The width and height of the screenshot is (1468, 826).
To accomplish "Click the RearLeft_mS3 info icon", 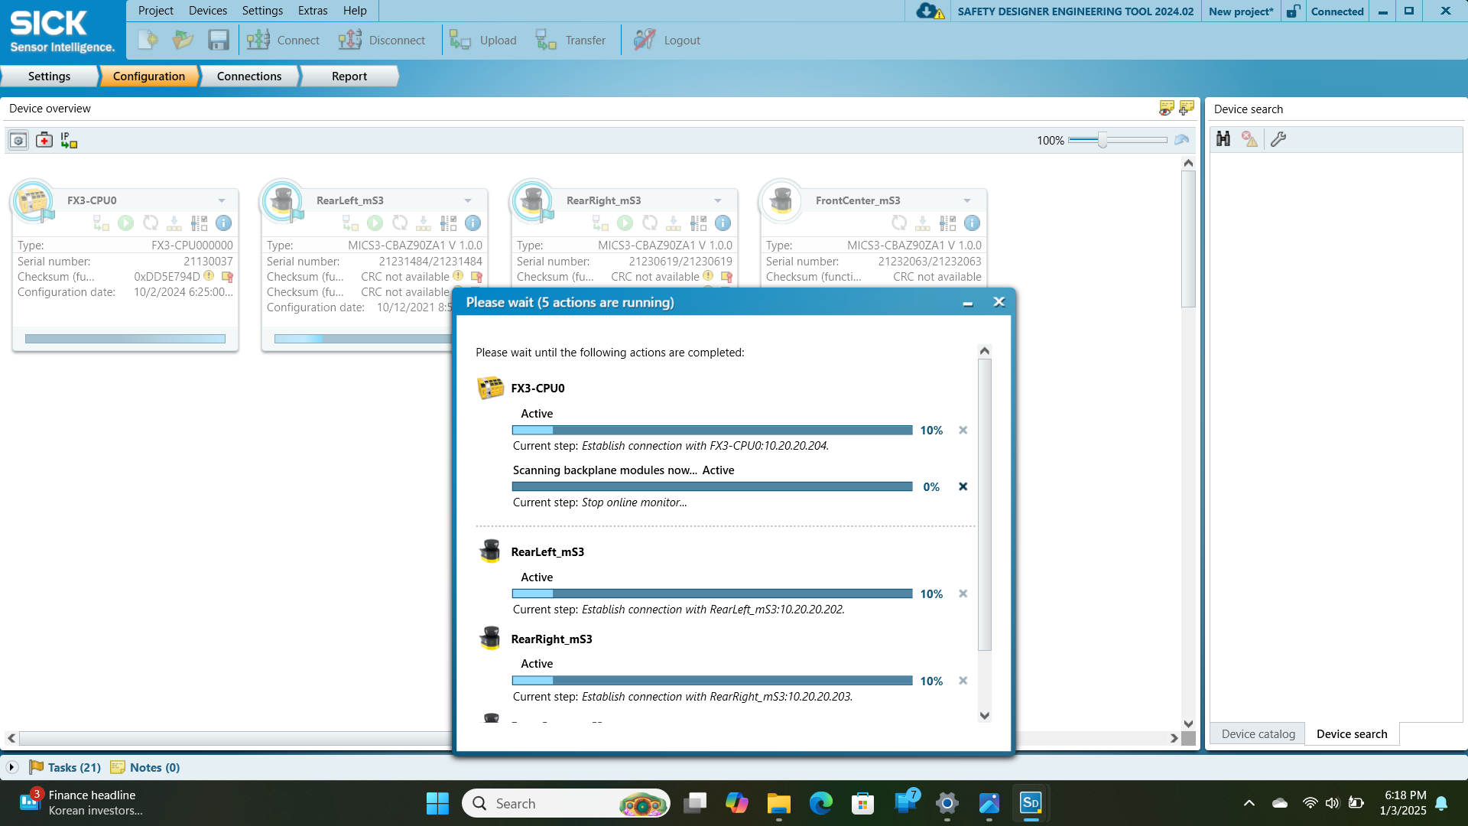I will pos(473,223).
